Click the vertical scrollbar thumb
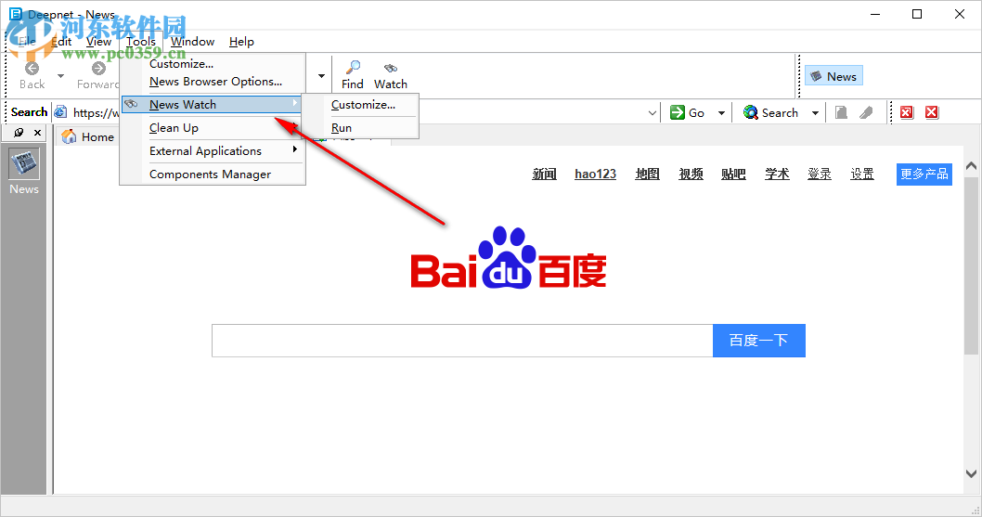The height and width of the screenshot is (517, 982). click(972, 265)
